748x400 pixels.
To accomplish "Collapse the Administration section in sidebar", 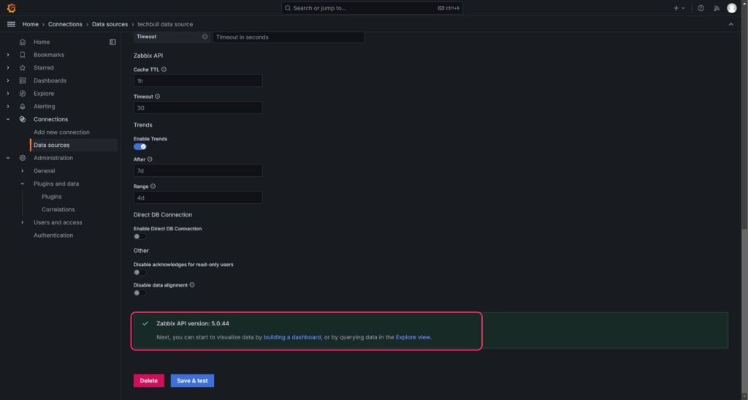I will pyautogui.click(x=8, y=158).
